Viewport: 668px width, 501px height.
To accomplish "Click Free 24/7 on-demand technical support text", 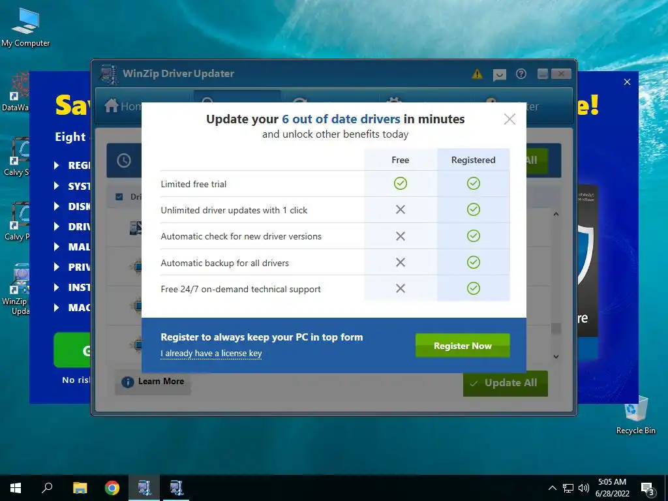I will pos(241,289).
